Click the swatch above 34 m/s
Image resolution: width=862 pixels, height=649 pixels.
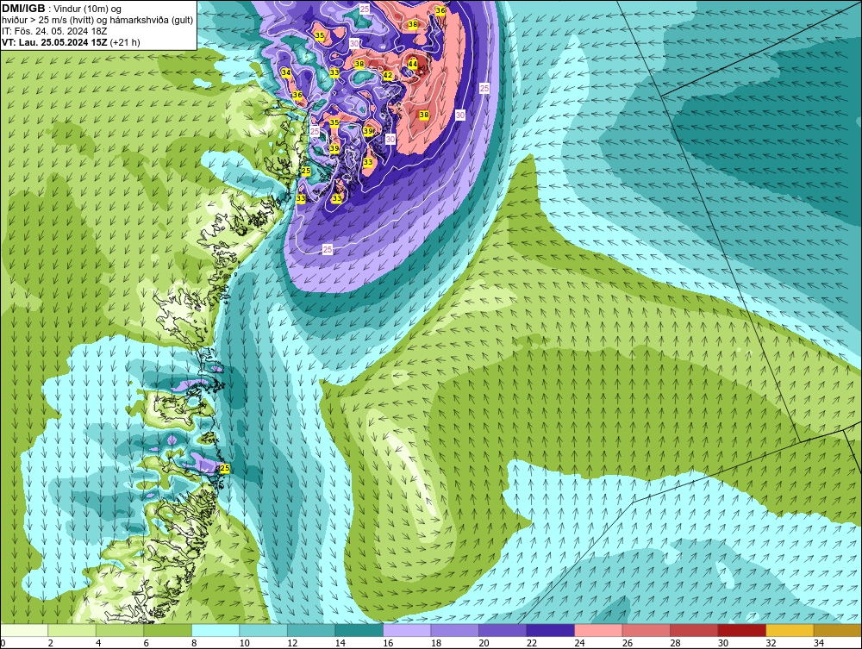click(x=837, y=630)
